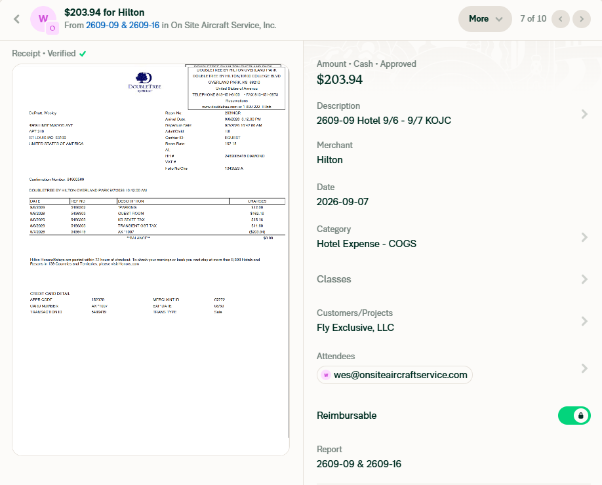Select attendee wes@onsiteaircraftservice.com chip

395,375
